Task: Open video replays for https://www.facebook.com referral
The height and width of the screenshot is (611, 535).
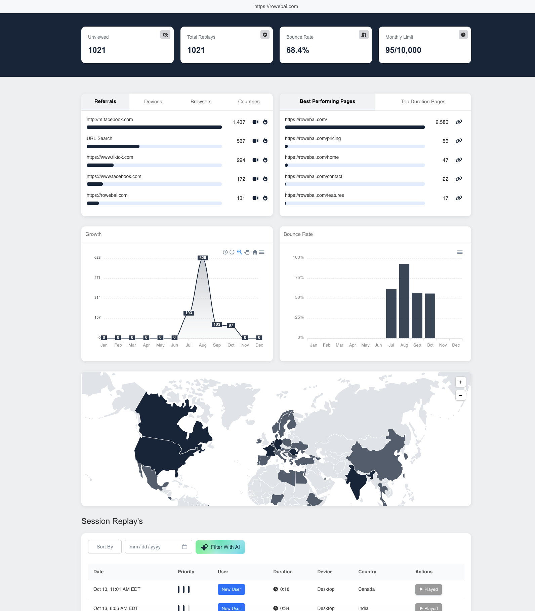Action: tap(255, 179)
